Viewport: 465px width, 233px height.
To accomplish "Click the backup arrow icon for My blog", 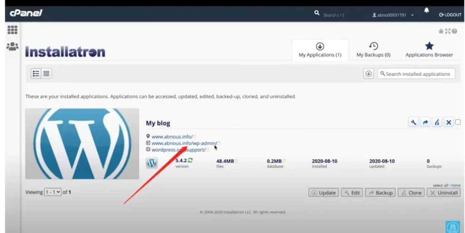I will click(425, 122).
